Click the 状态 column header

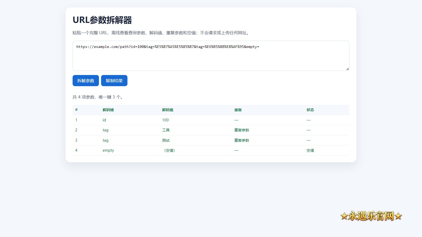pyautogui.click(x=310, y=110)
